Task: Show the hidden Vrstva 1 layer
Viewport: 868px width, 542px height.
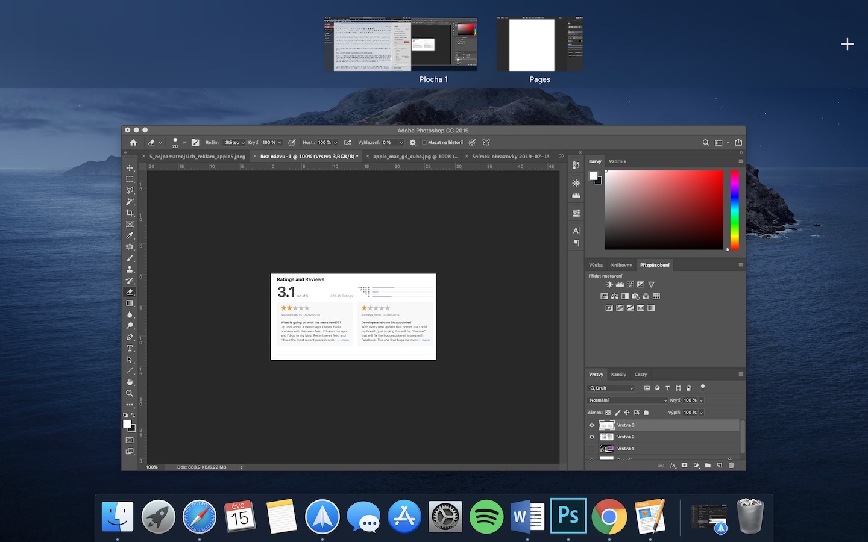Action: tap(591, 449)
